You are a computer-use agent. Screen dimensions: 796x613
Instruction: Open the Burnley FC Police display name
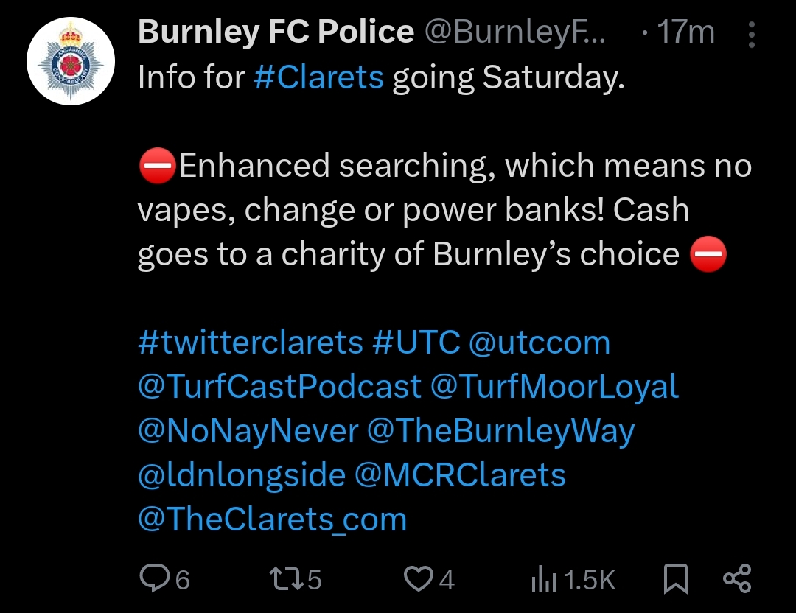tap(276, 32)
